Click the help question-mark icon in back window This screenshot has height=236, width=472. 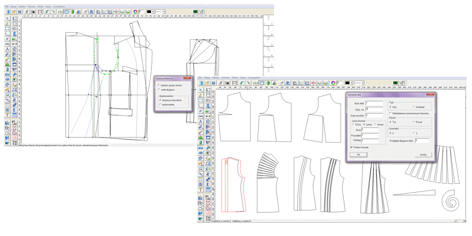pos(202,12)
